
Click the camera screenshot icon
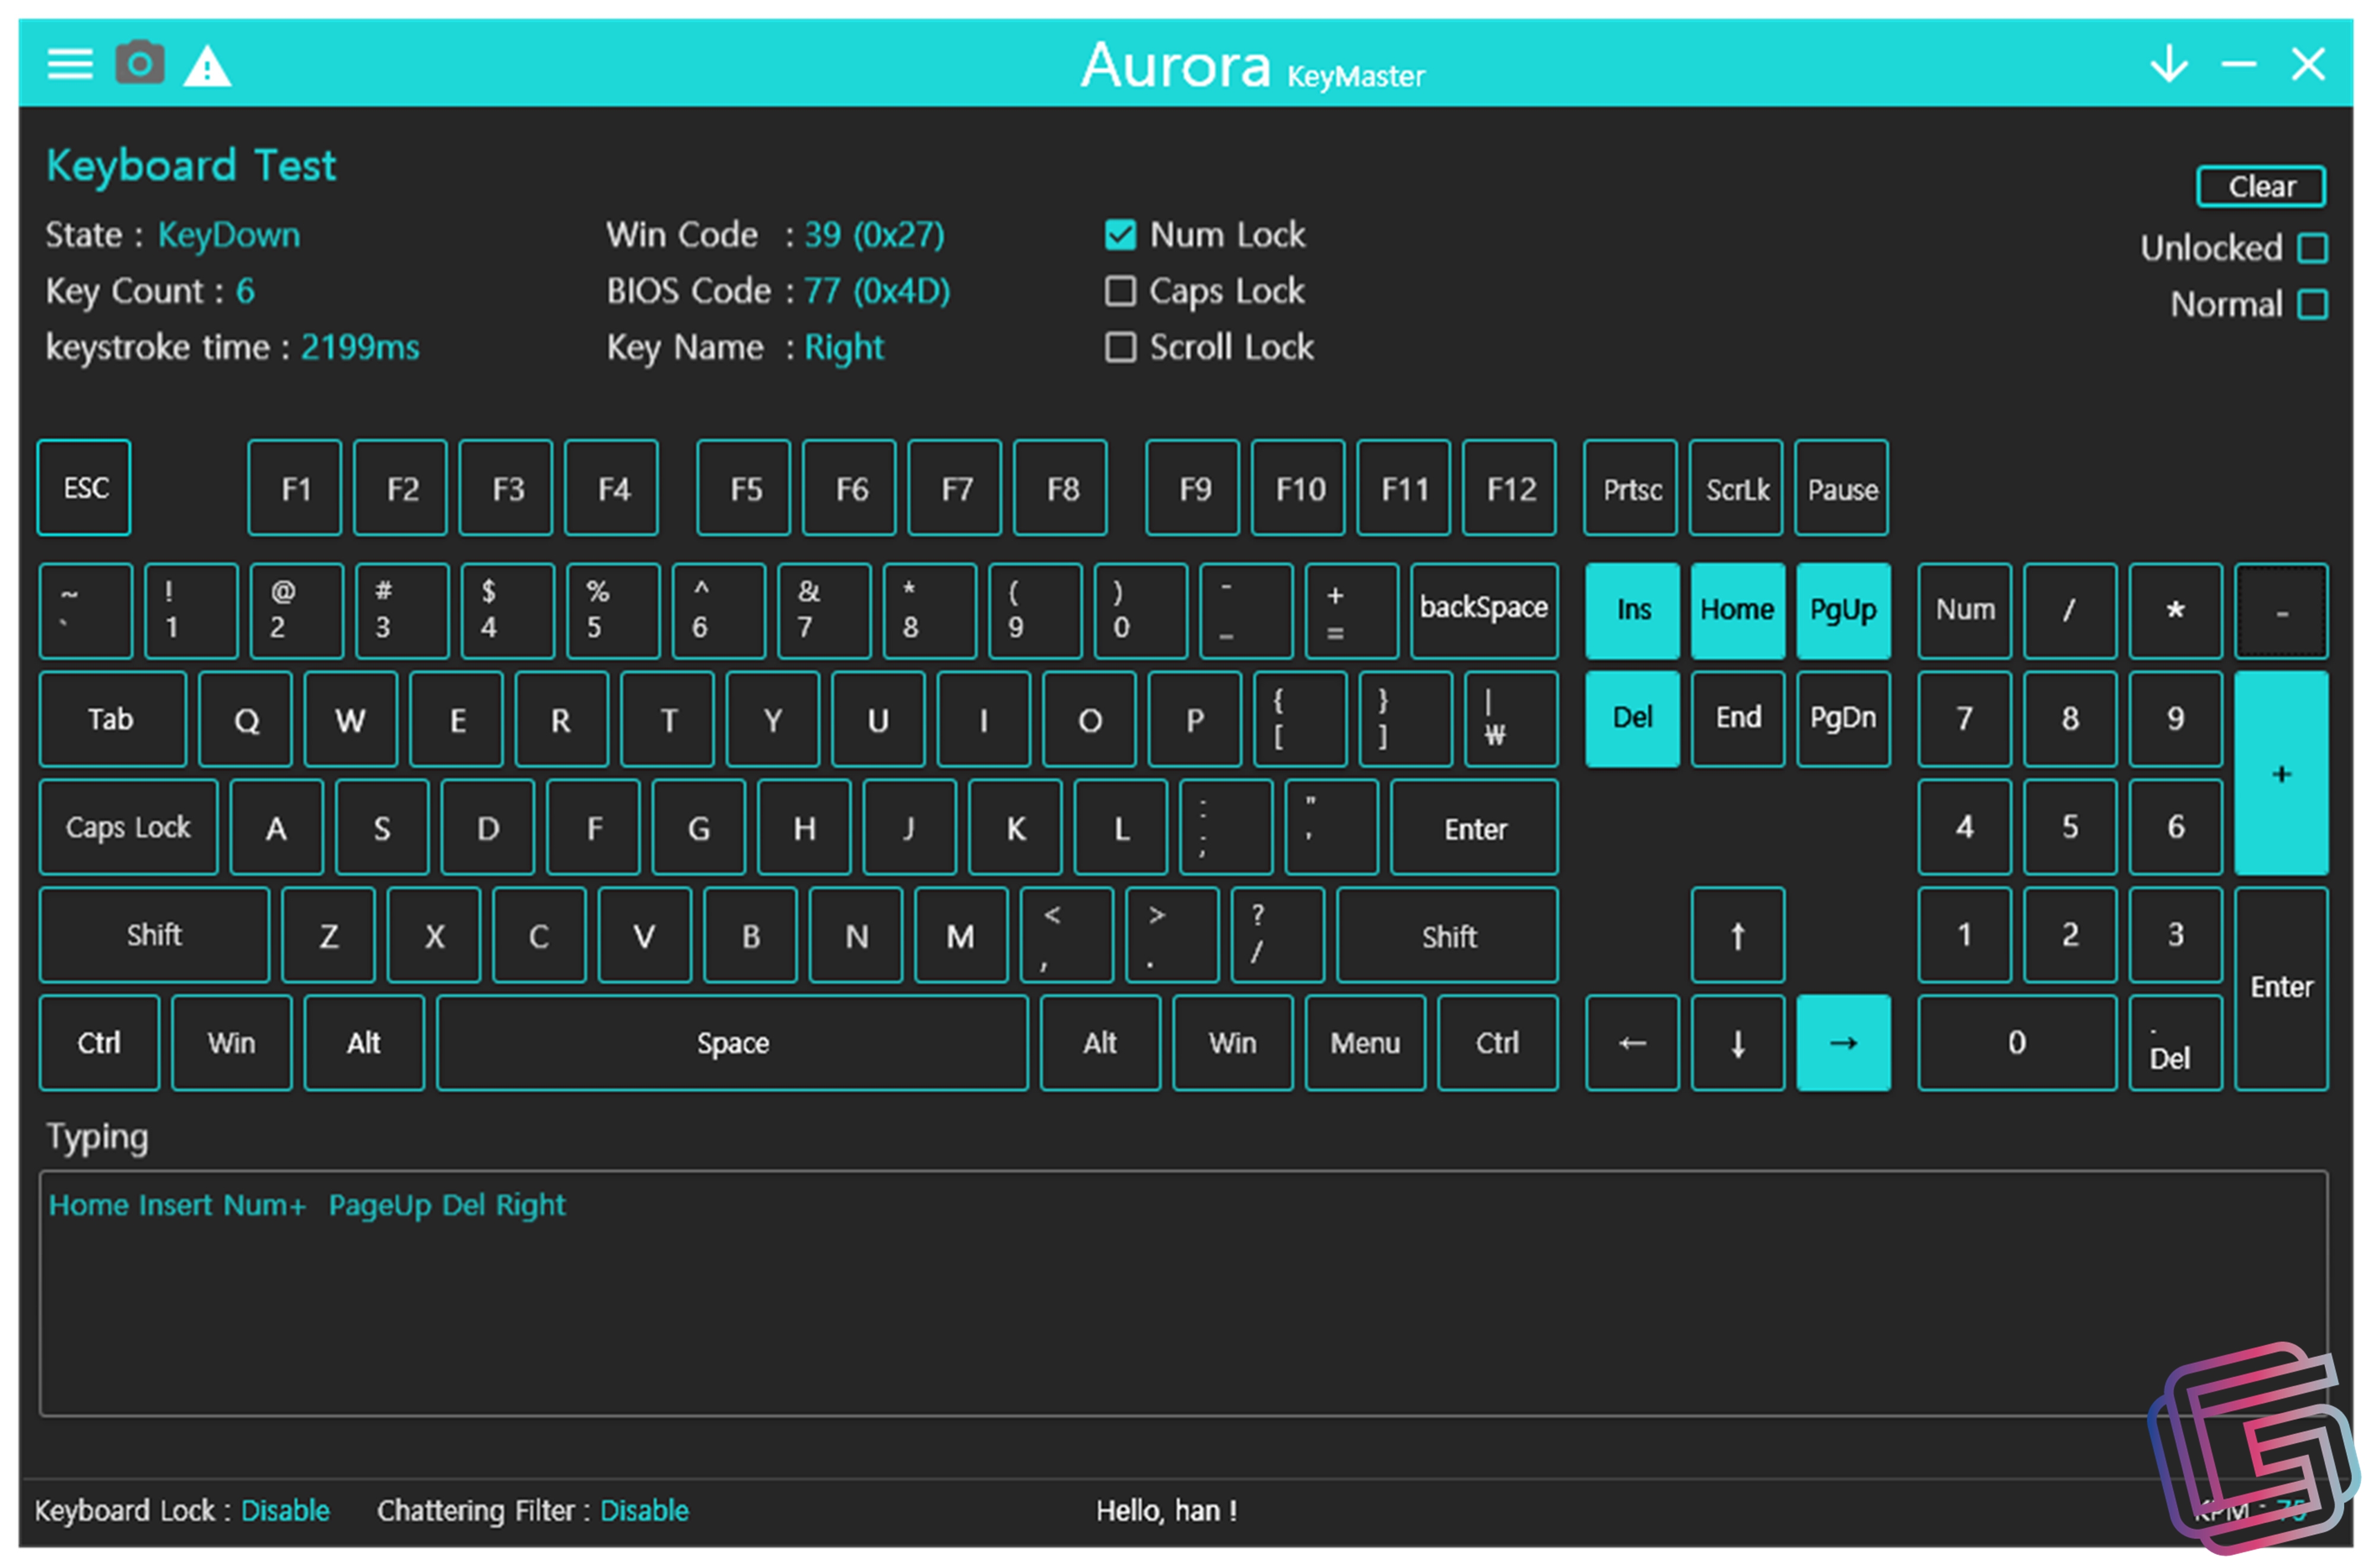click(140, 63)
